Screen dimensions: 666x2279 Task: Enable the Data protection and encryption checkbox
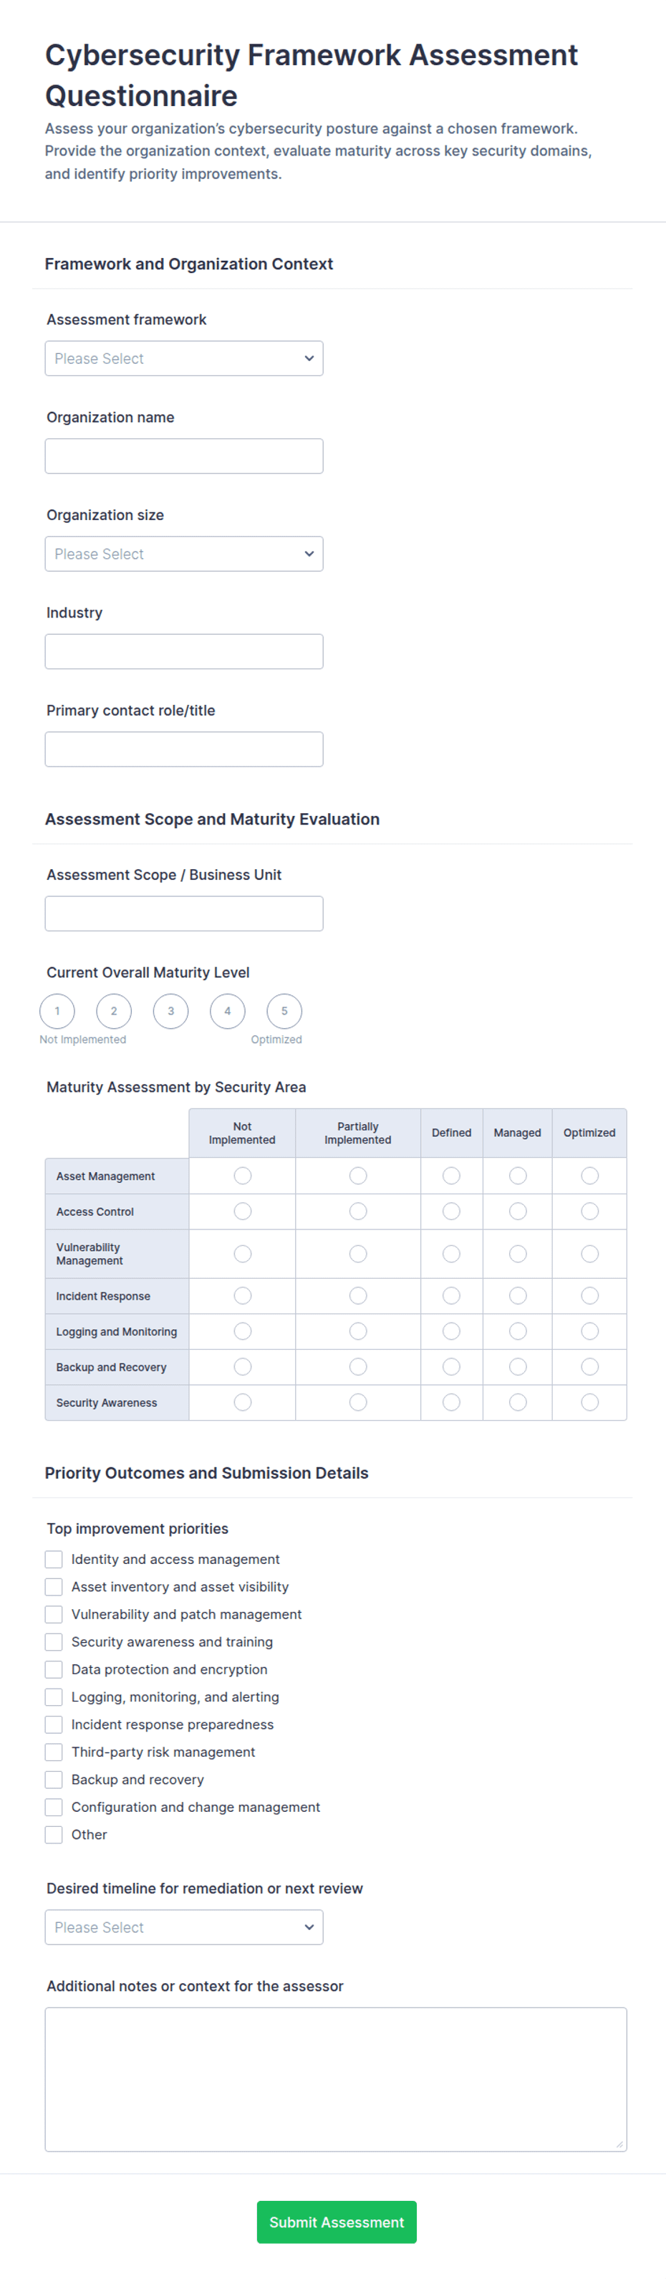point(54,1669)
